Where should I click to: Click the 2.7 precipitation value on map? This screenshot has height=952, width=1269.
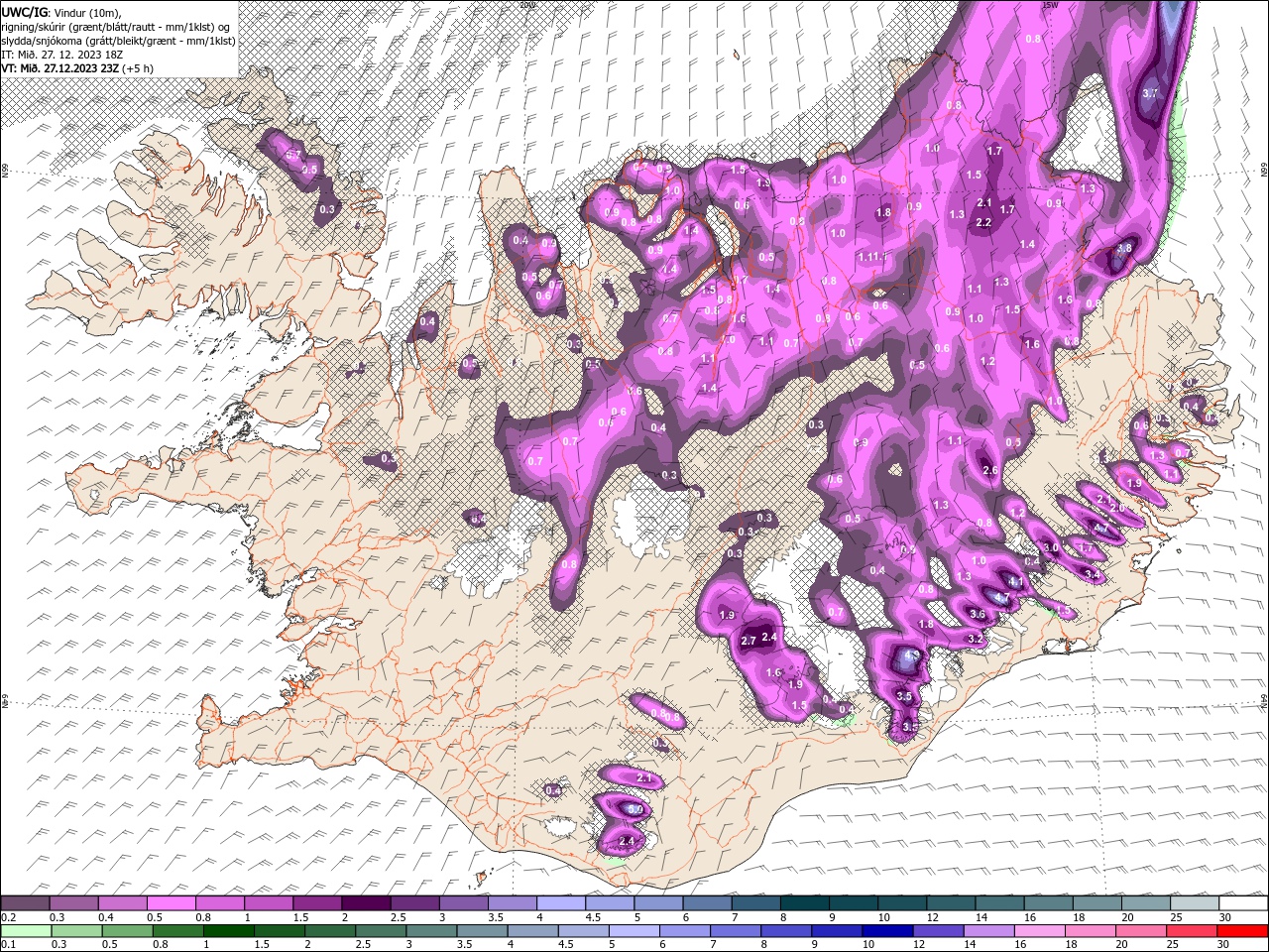749,641
